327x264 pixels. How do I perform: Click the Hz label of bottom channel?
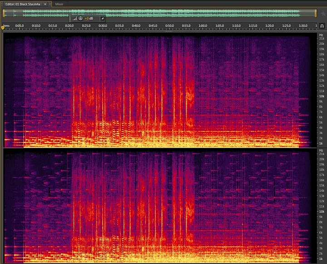(321, 150)
